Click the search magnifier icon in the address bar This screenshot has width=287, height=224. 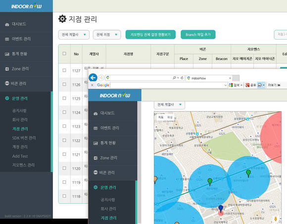pos(174,78)
